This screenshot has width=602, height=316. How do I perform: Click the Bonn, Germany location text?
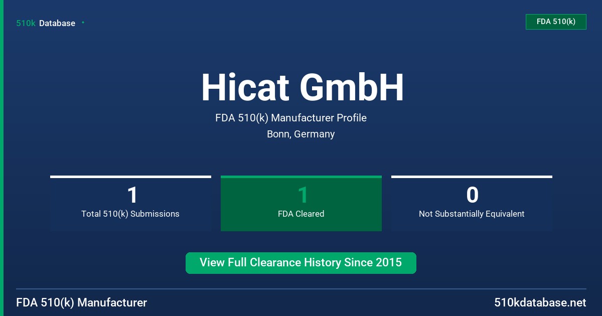pos(301,134)
